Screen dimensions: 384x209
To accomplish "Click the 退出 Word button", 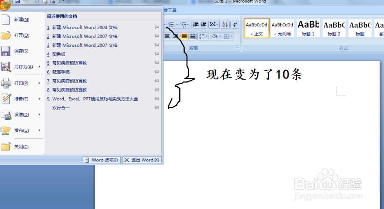I will [x=142, y=160].
